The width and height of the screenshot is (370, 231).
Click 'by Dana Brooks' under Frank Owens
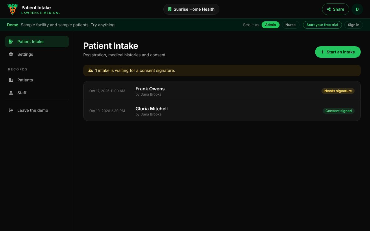pos(148,94)
